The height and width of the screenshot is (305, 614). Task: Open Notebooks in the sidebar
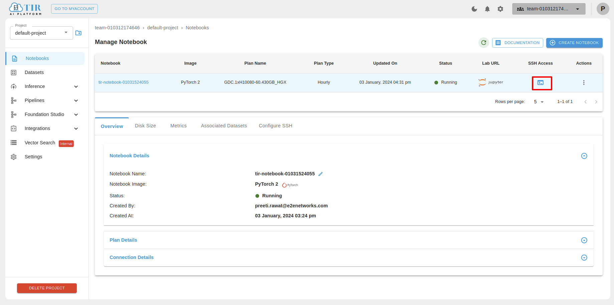pos(45,58)
